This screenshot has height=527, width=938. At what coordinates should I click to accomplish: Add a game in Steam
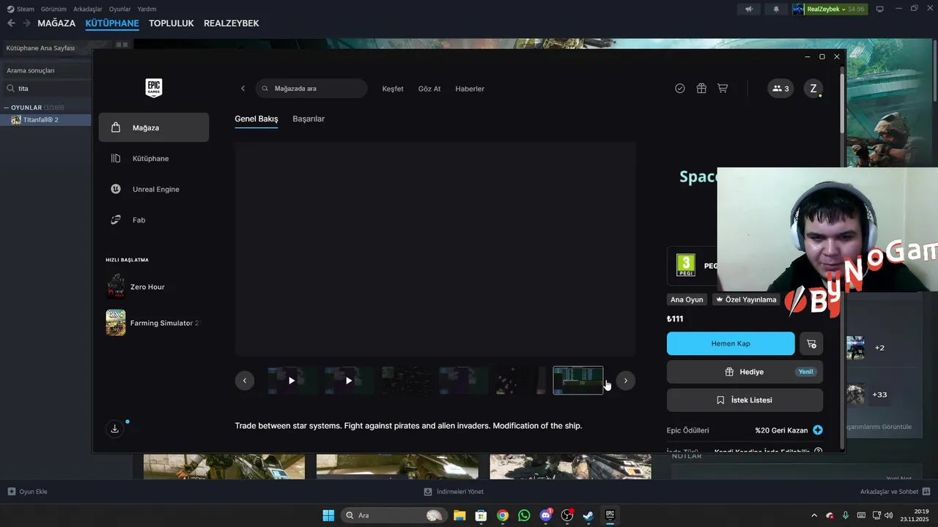coord(27,492)
